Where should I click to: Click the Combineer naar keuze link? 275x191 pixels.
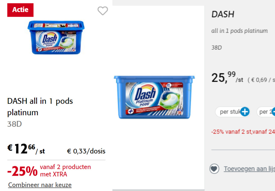point(39,185)
